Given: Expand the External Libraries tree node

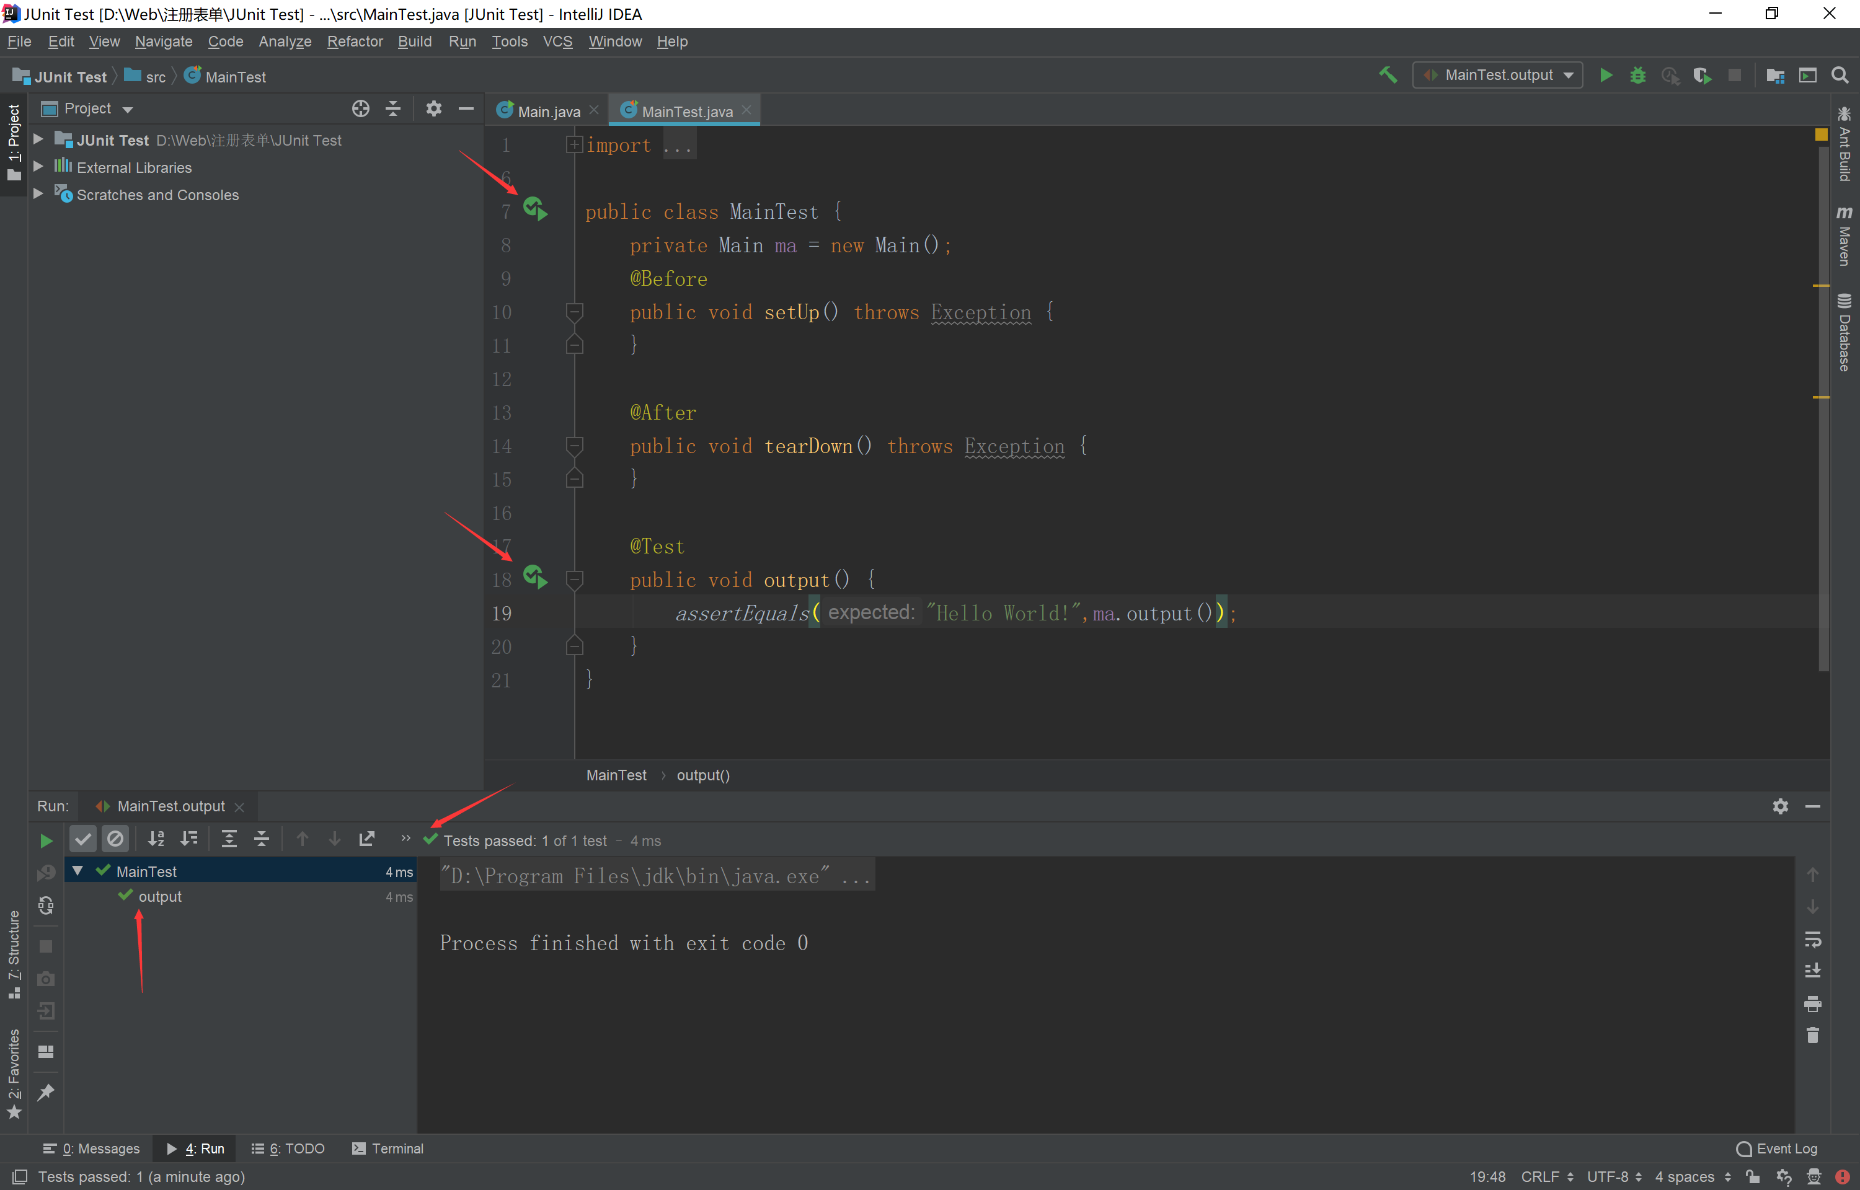Looking at the screenshot, I should (38, 167).
